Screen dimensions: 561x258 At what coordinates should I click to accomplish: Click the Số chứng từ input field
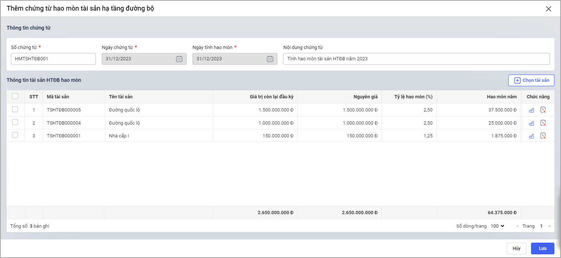(x=53, y=59)
